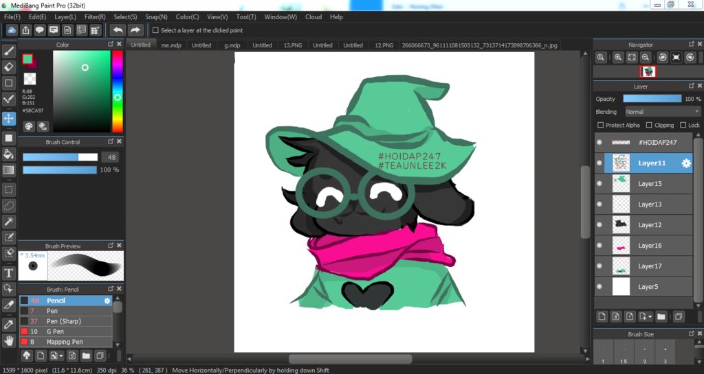This screenshot has height=374, width=704.
Task: Select the Select Eraser tool
Action: 8,253
